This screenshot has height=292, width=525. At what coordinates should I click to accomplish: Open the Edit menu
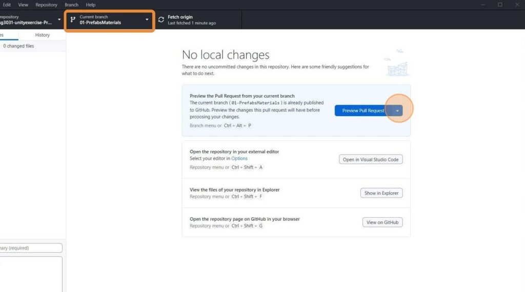point(7,5)
